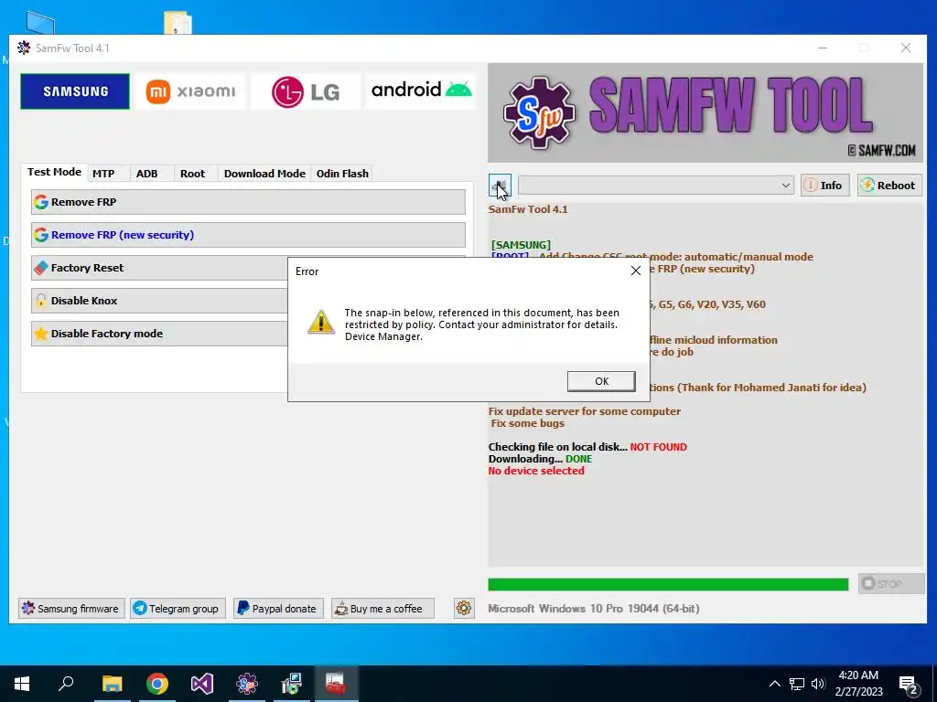Click the STOP button

click(x=891, y=583)
